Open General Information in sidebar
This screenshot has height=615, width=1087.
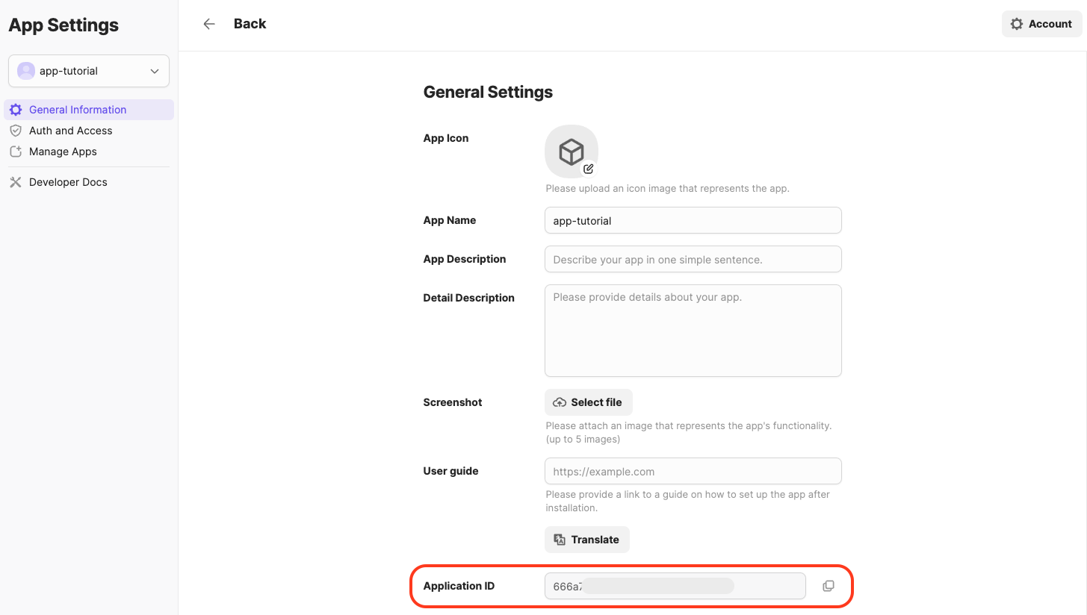click(x=78, y=110)
